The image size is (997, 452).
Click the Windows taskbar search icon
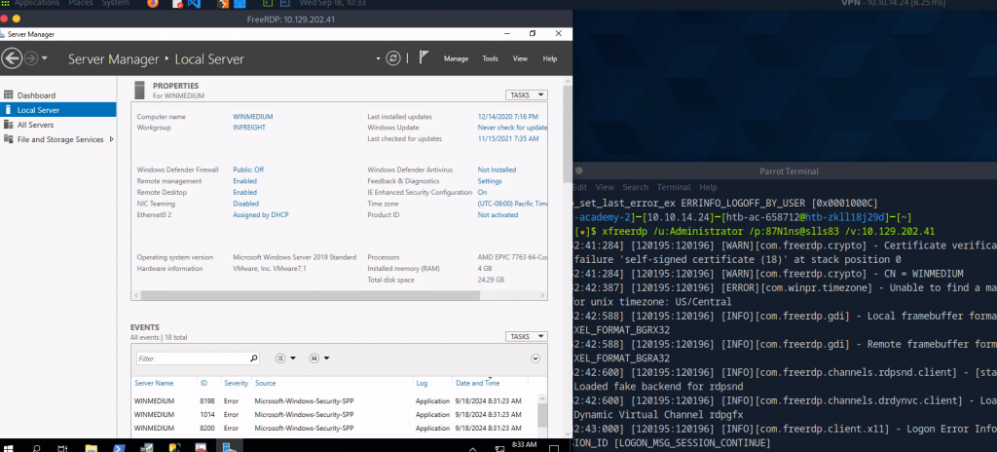(x=38, y=447)
